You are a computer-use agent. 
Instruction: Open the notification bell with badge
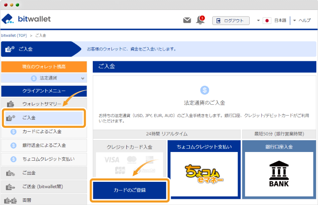[200, 20]
